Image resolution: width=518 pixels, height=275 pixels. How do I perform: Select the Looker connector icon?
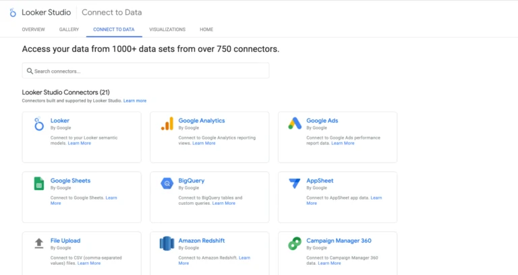point(38,124)
